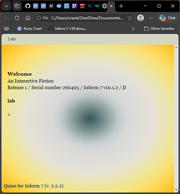This screenshot has height=194, width=180.
Task: Open the tab search dropdown arrow
Action: tap(6, 6)
